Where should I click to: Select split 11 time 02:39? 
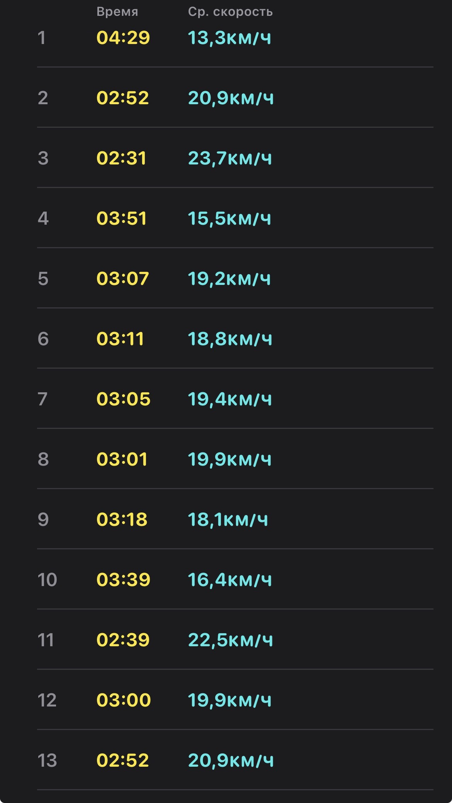123,640
